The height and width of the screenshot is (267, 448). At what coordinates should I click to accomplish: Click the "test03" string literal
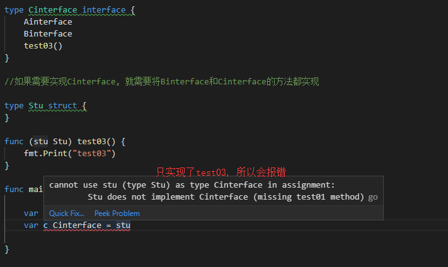91,154
